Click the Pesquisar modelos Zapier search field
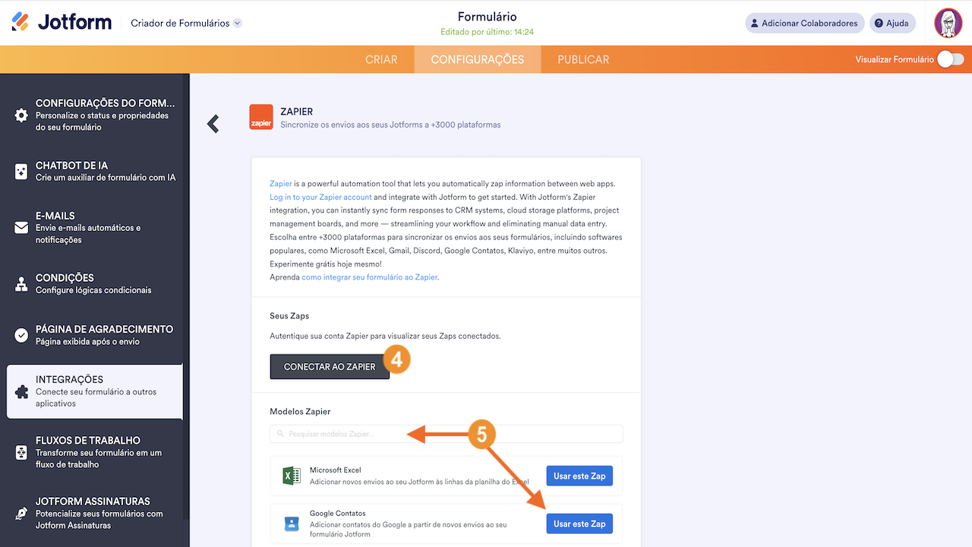 pyautogui.click(x=446, y=434)
